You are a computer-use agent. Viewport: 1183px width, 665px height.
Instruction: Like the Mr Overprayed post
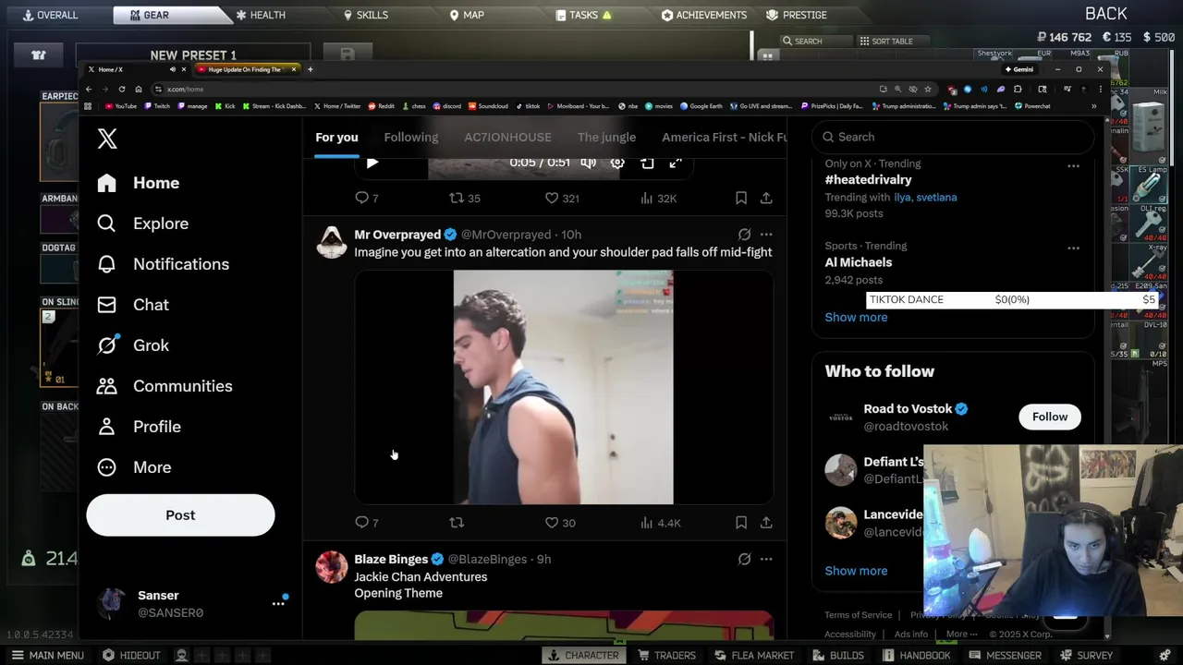[x=560, y=523]
